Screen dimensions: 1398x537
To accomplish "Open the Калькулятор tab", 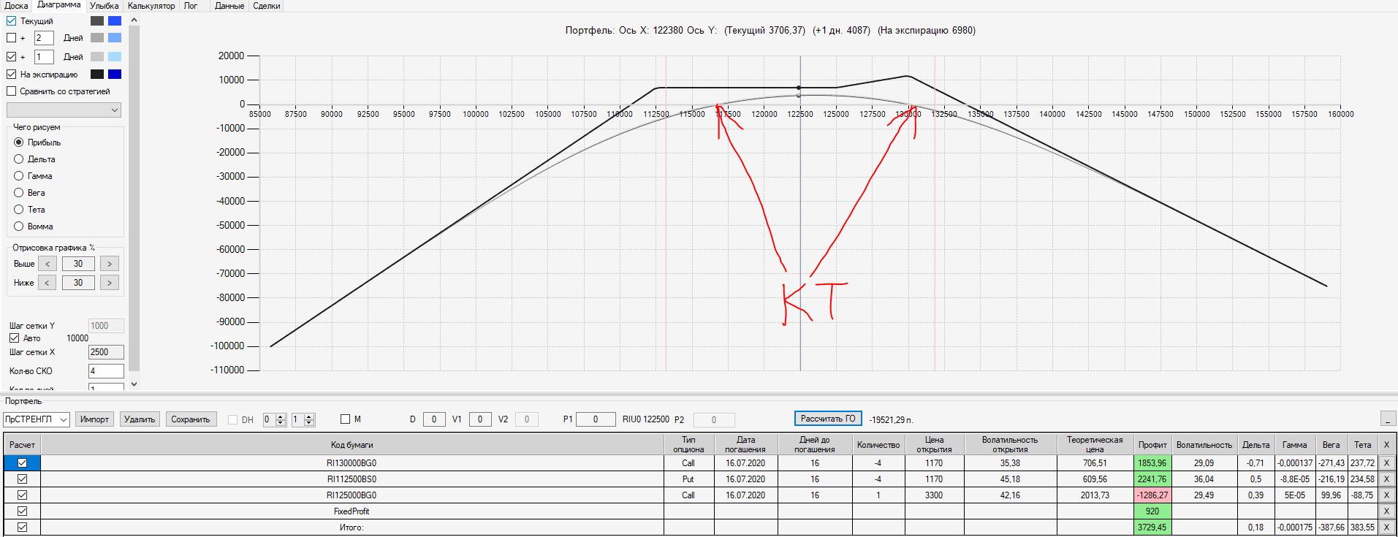I will (x=151, y=6).
